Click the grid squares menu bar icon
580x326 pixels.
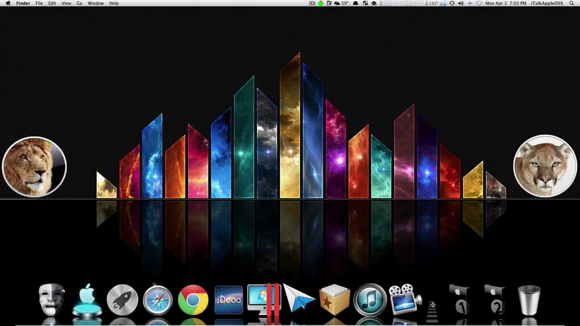365,3
